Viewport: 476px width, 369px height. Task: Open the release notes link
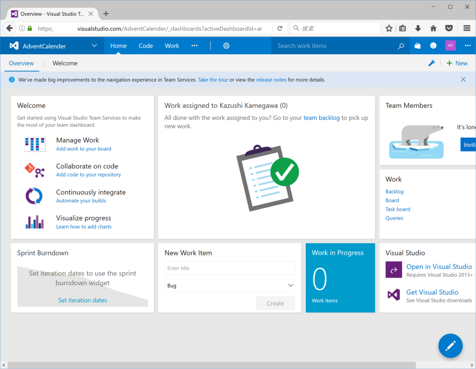271,80
